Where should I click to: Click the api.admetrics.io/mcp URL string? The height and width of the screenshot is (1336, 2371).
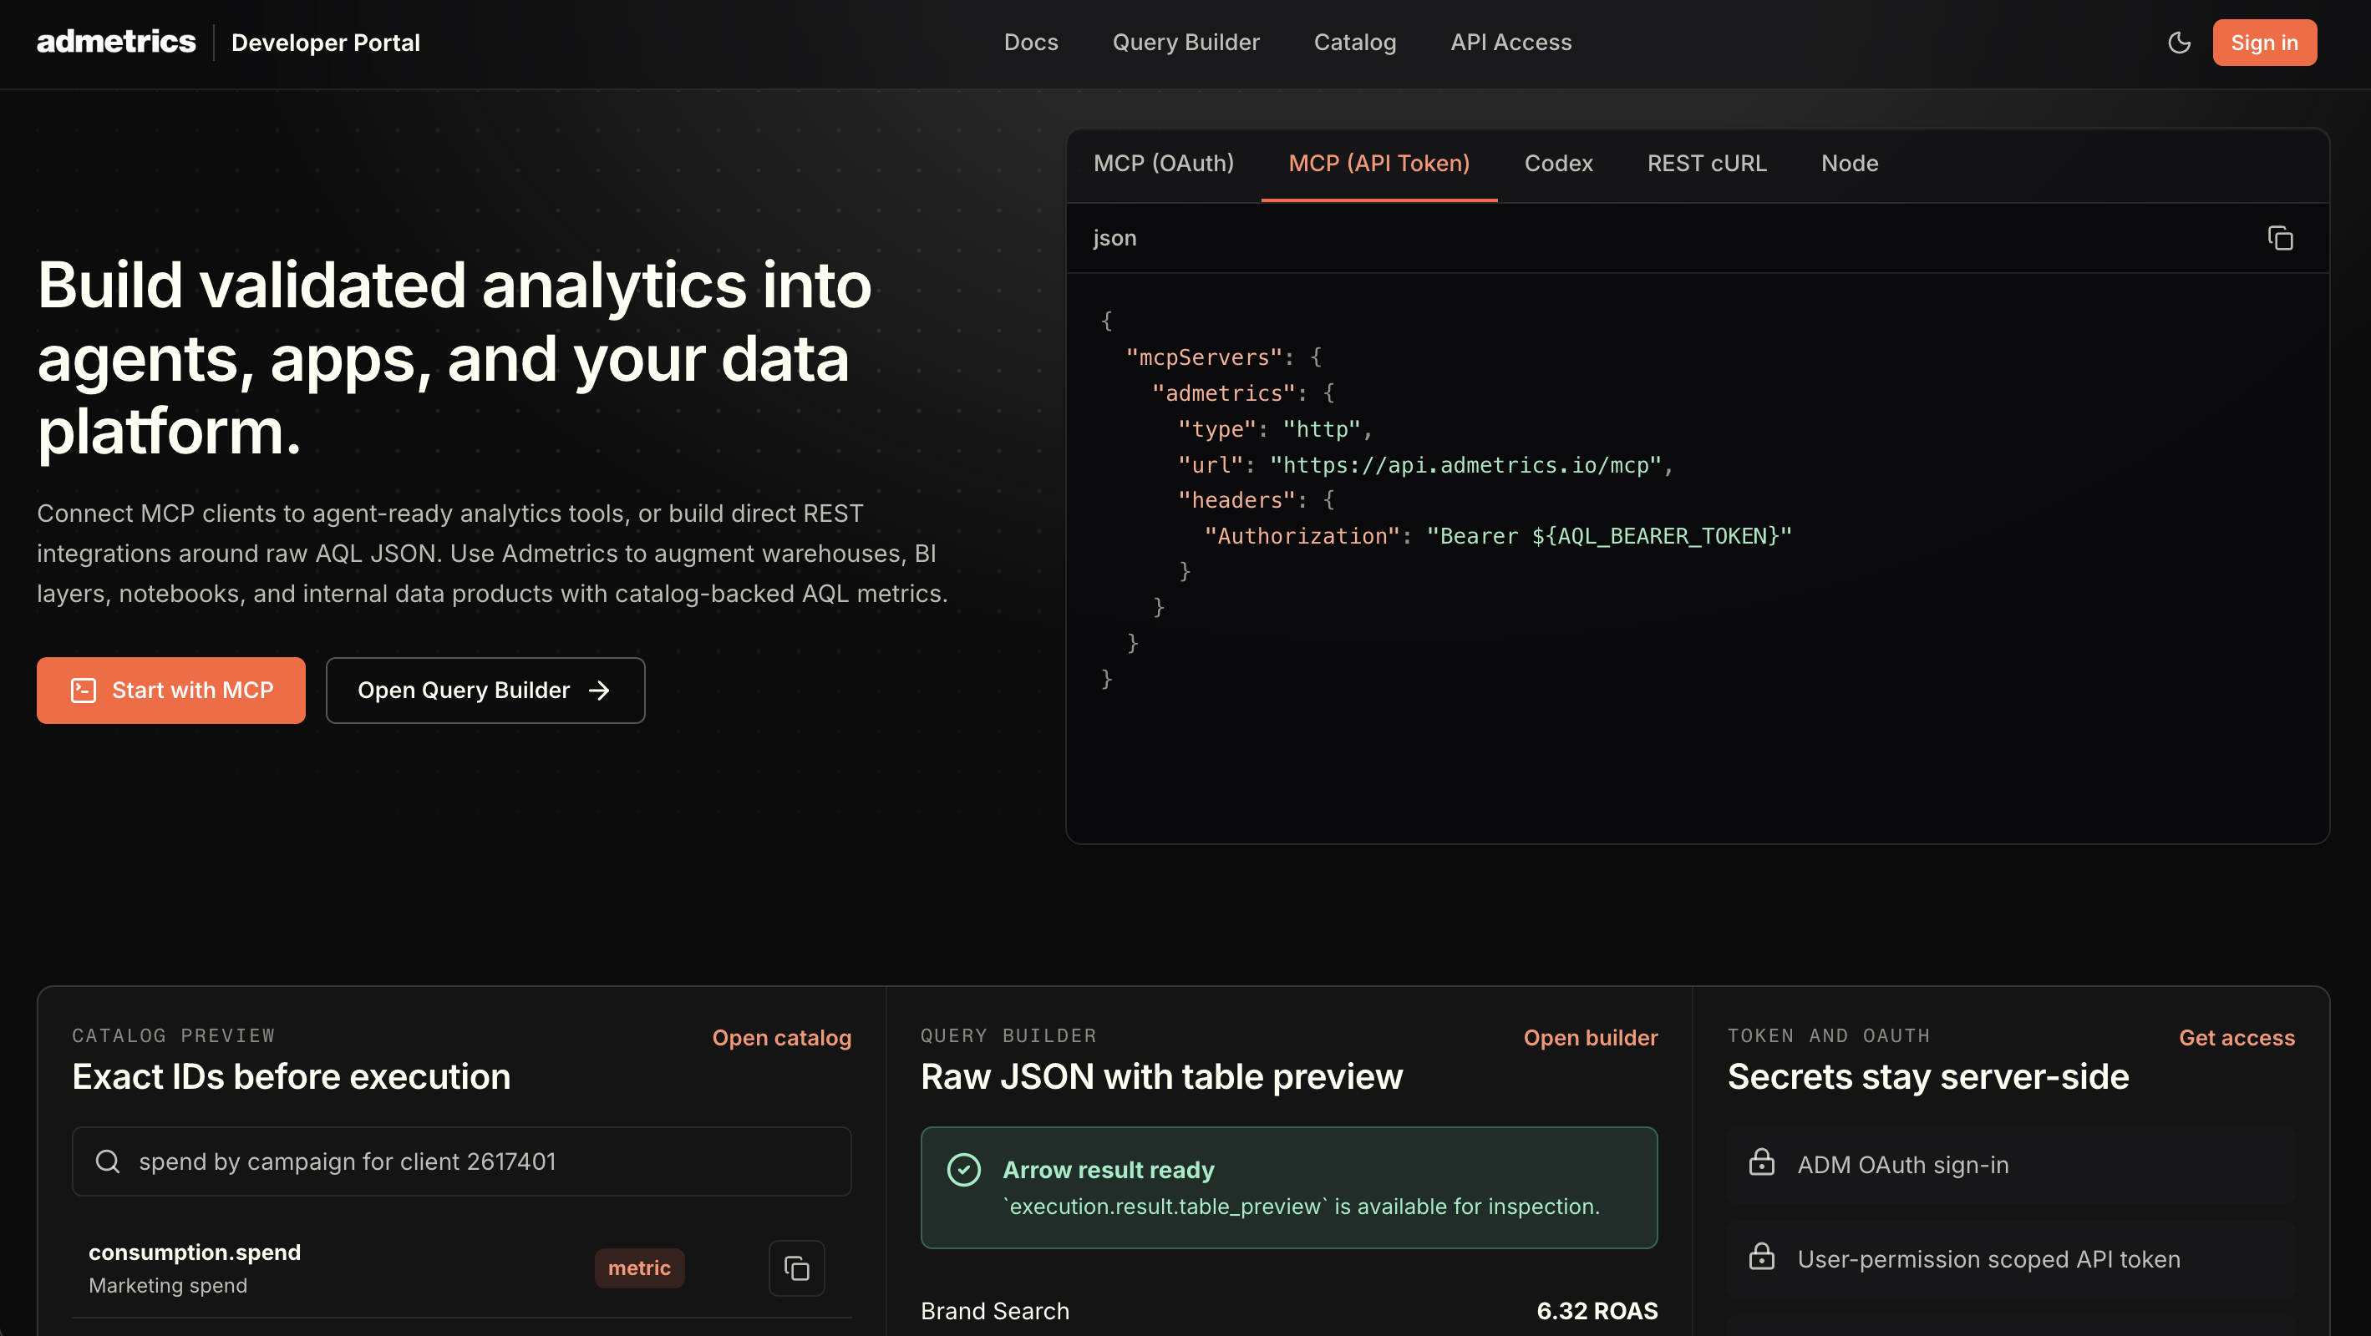tap(1466, 464)
